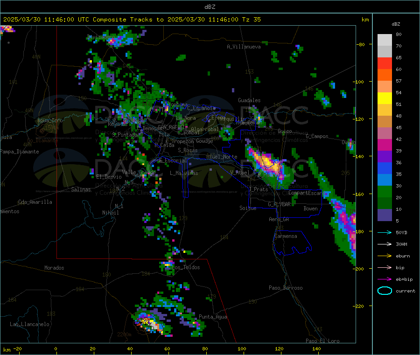Image resolution: width=420 pixels, height=355 pixels.
Task: Click the 'E_Escorial' map label
Action: point(173,160)
